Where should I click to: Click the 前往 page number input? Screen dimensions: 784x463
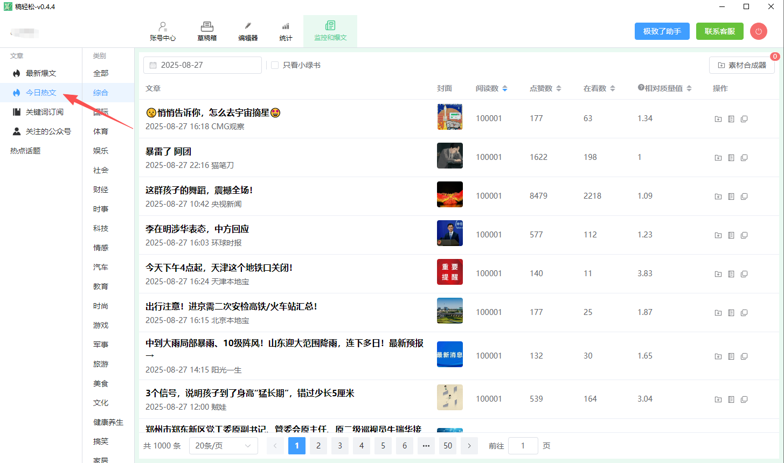pos(523,446)
